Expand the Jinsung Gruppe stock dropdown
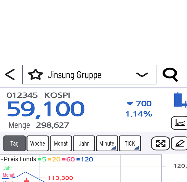The image size is (187, 182). (142, 75)
